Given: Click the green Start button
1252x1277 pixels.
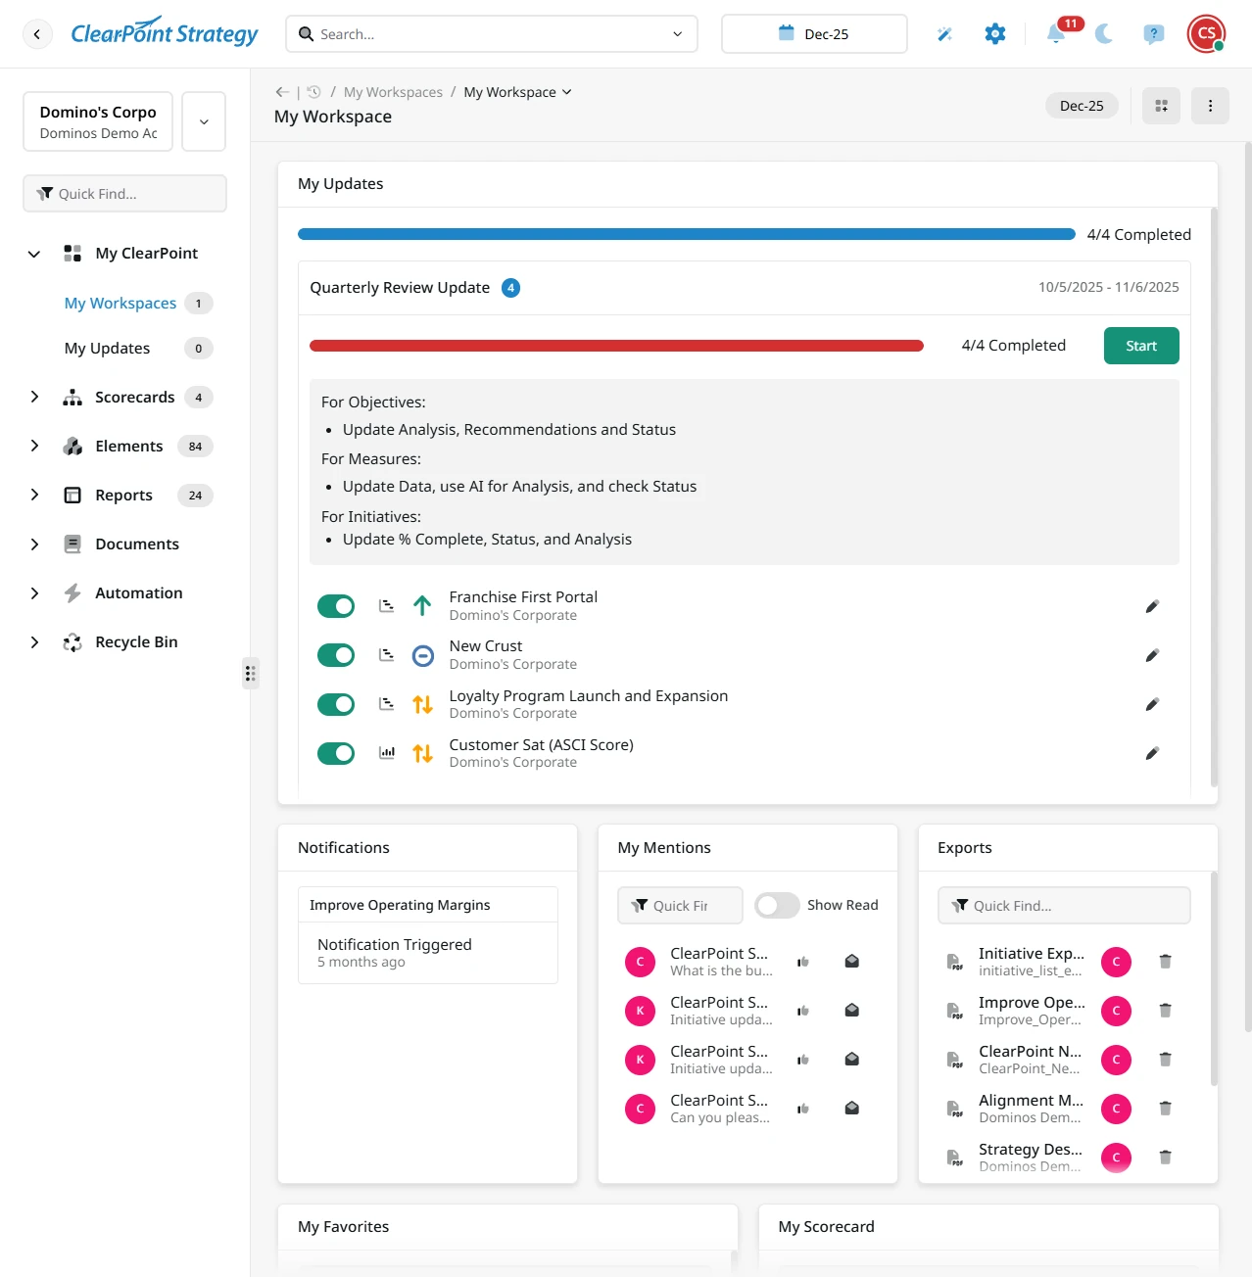Looking at the screenshot, I should pos(1141,346).
